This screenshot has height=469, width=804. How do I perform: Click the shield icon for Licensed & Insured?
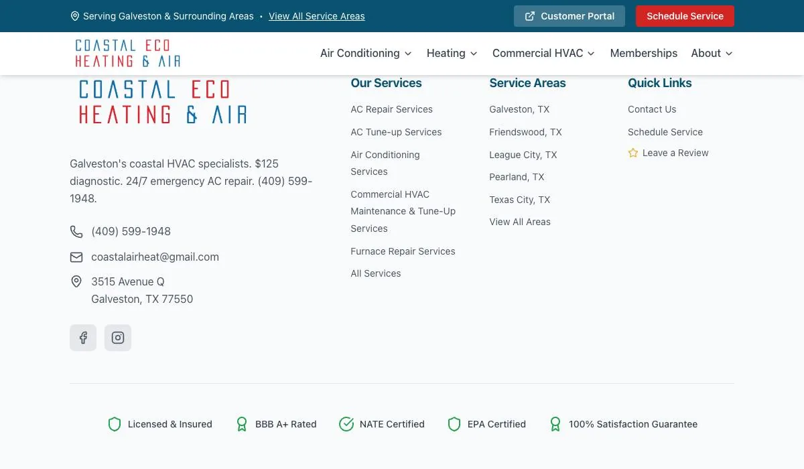click(115, 424)
